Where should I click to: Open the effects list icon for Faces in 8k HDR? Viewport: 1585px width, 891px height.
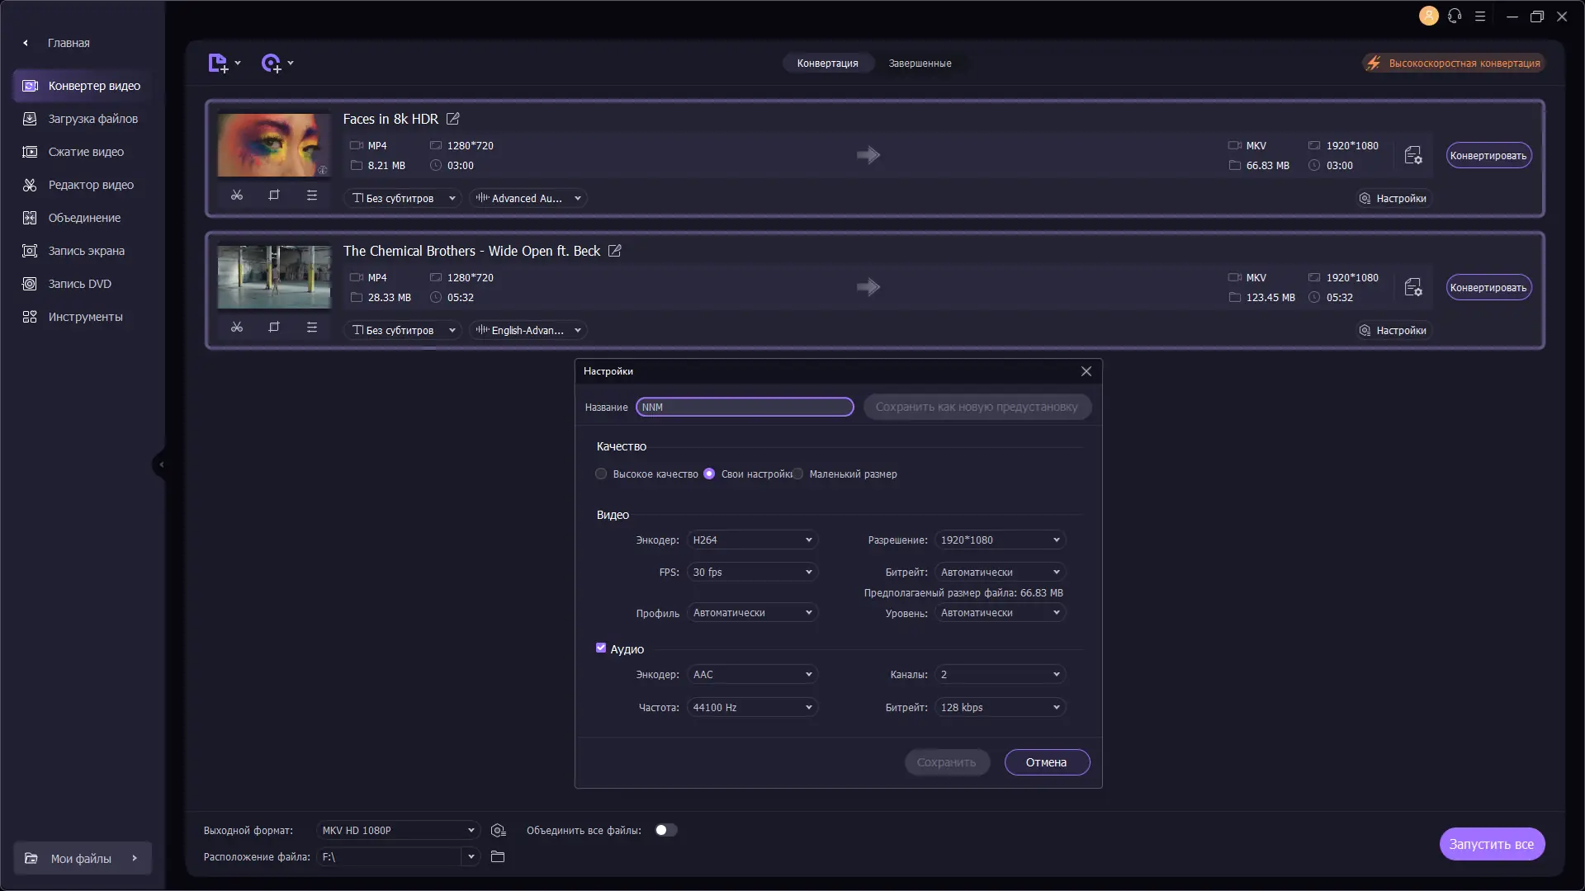click(312, 196)
